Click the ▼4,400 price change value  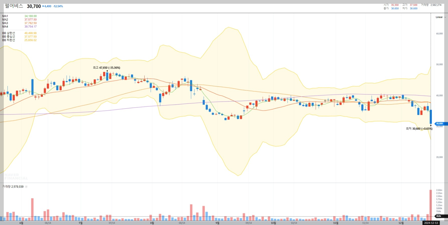tap(47, 6)
